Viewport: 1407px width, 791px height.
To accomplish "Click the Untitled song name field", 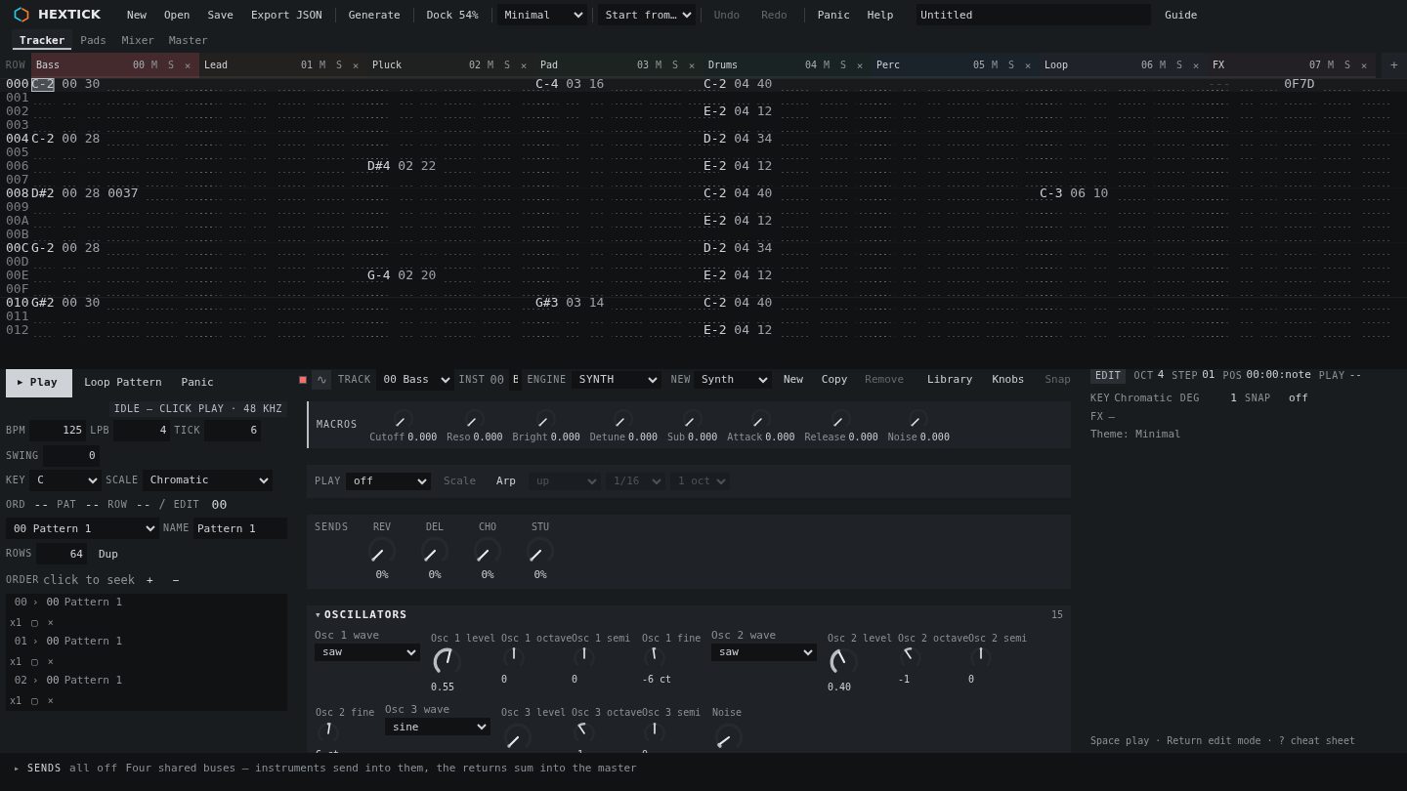I will pos(1032,15).
